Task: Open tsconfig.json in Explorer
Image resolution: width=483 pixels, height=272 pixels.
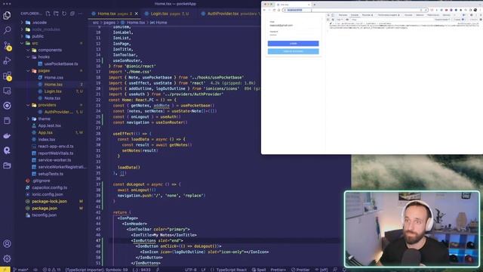Action: coord(44,215)
